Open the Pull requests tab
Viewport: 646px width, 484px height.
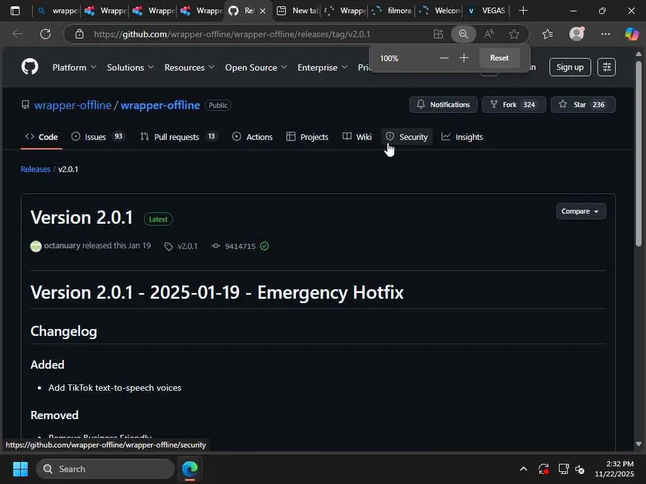(x=179, y=137)
